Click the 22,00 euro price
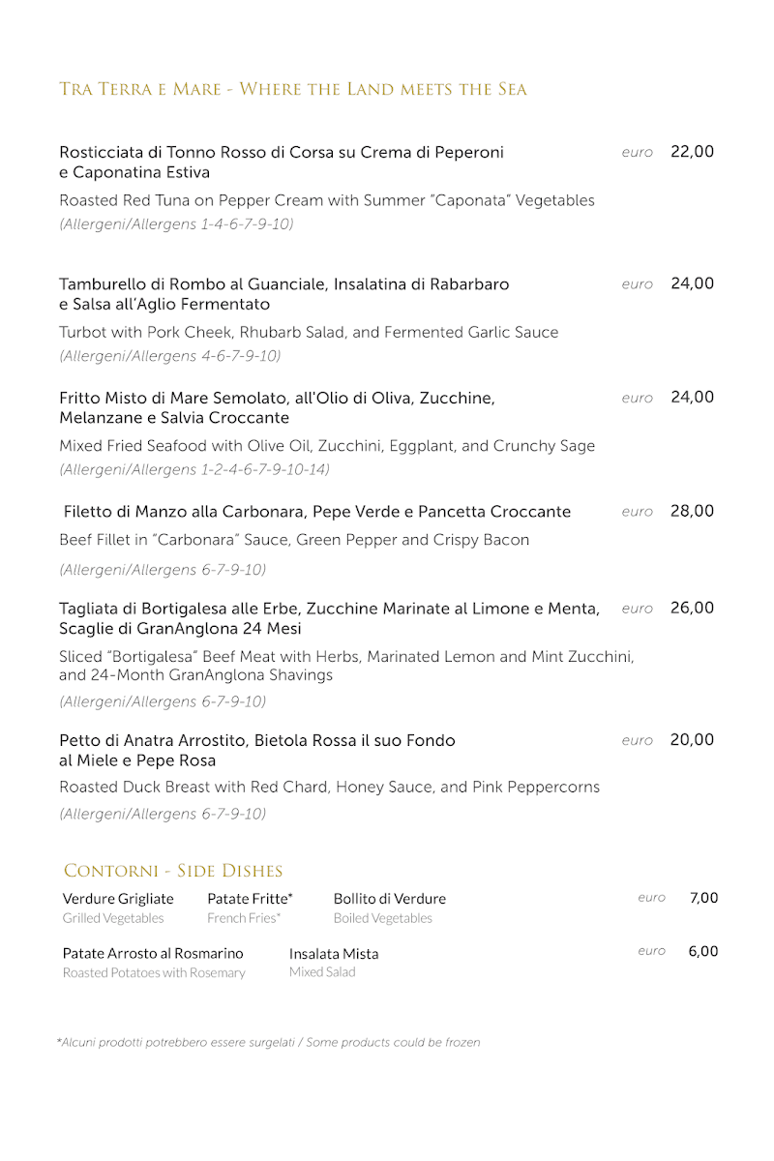 (x=692, y=152)
